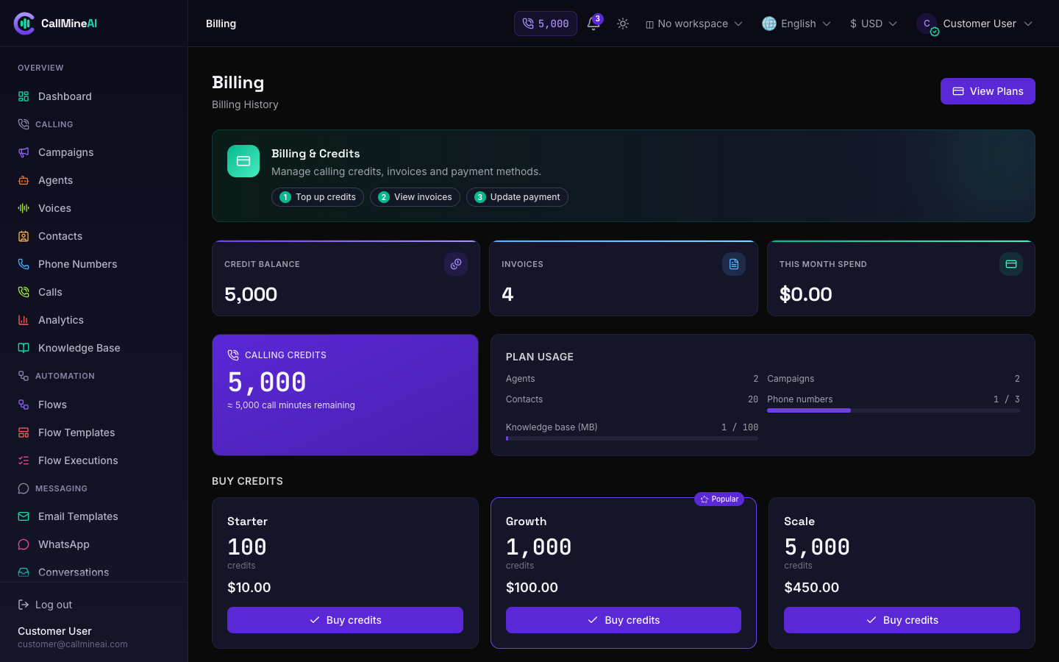Click the purple Calling Credits card
The width and height of the screenshot is (1059, 662).
pos(345,395)
